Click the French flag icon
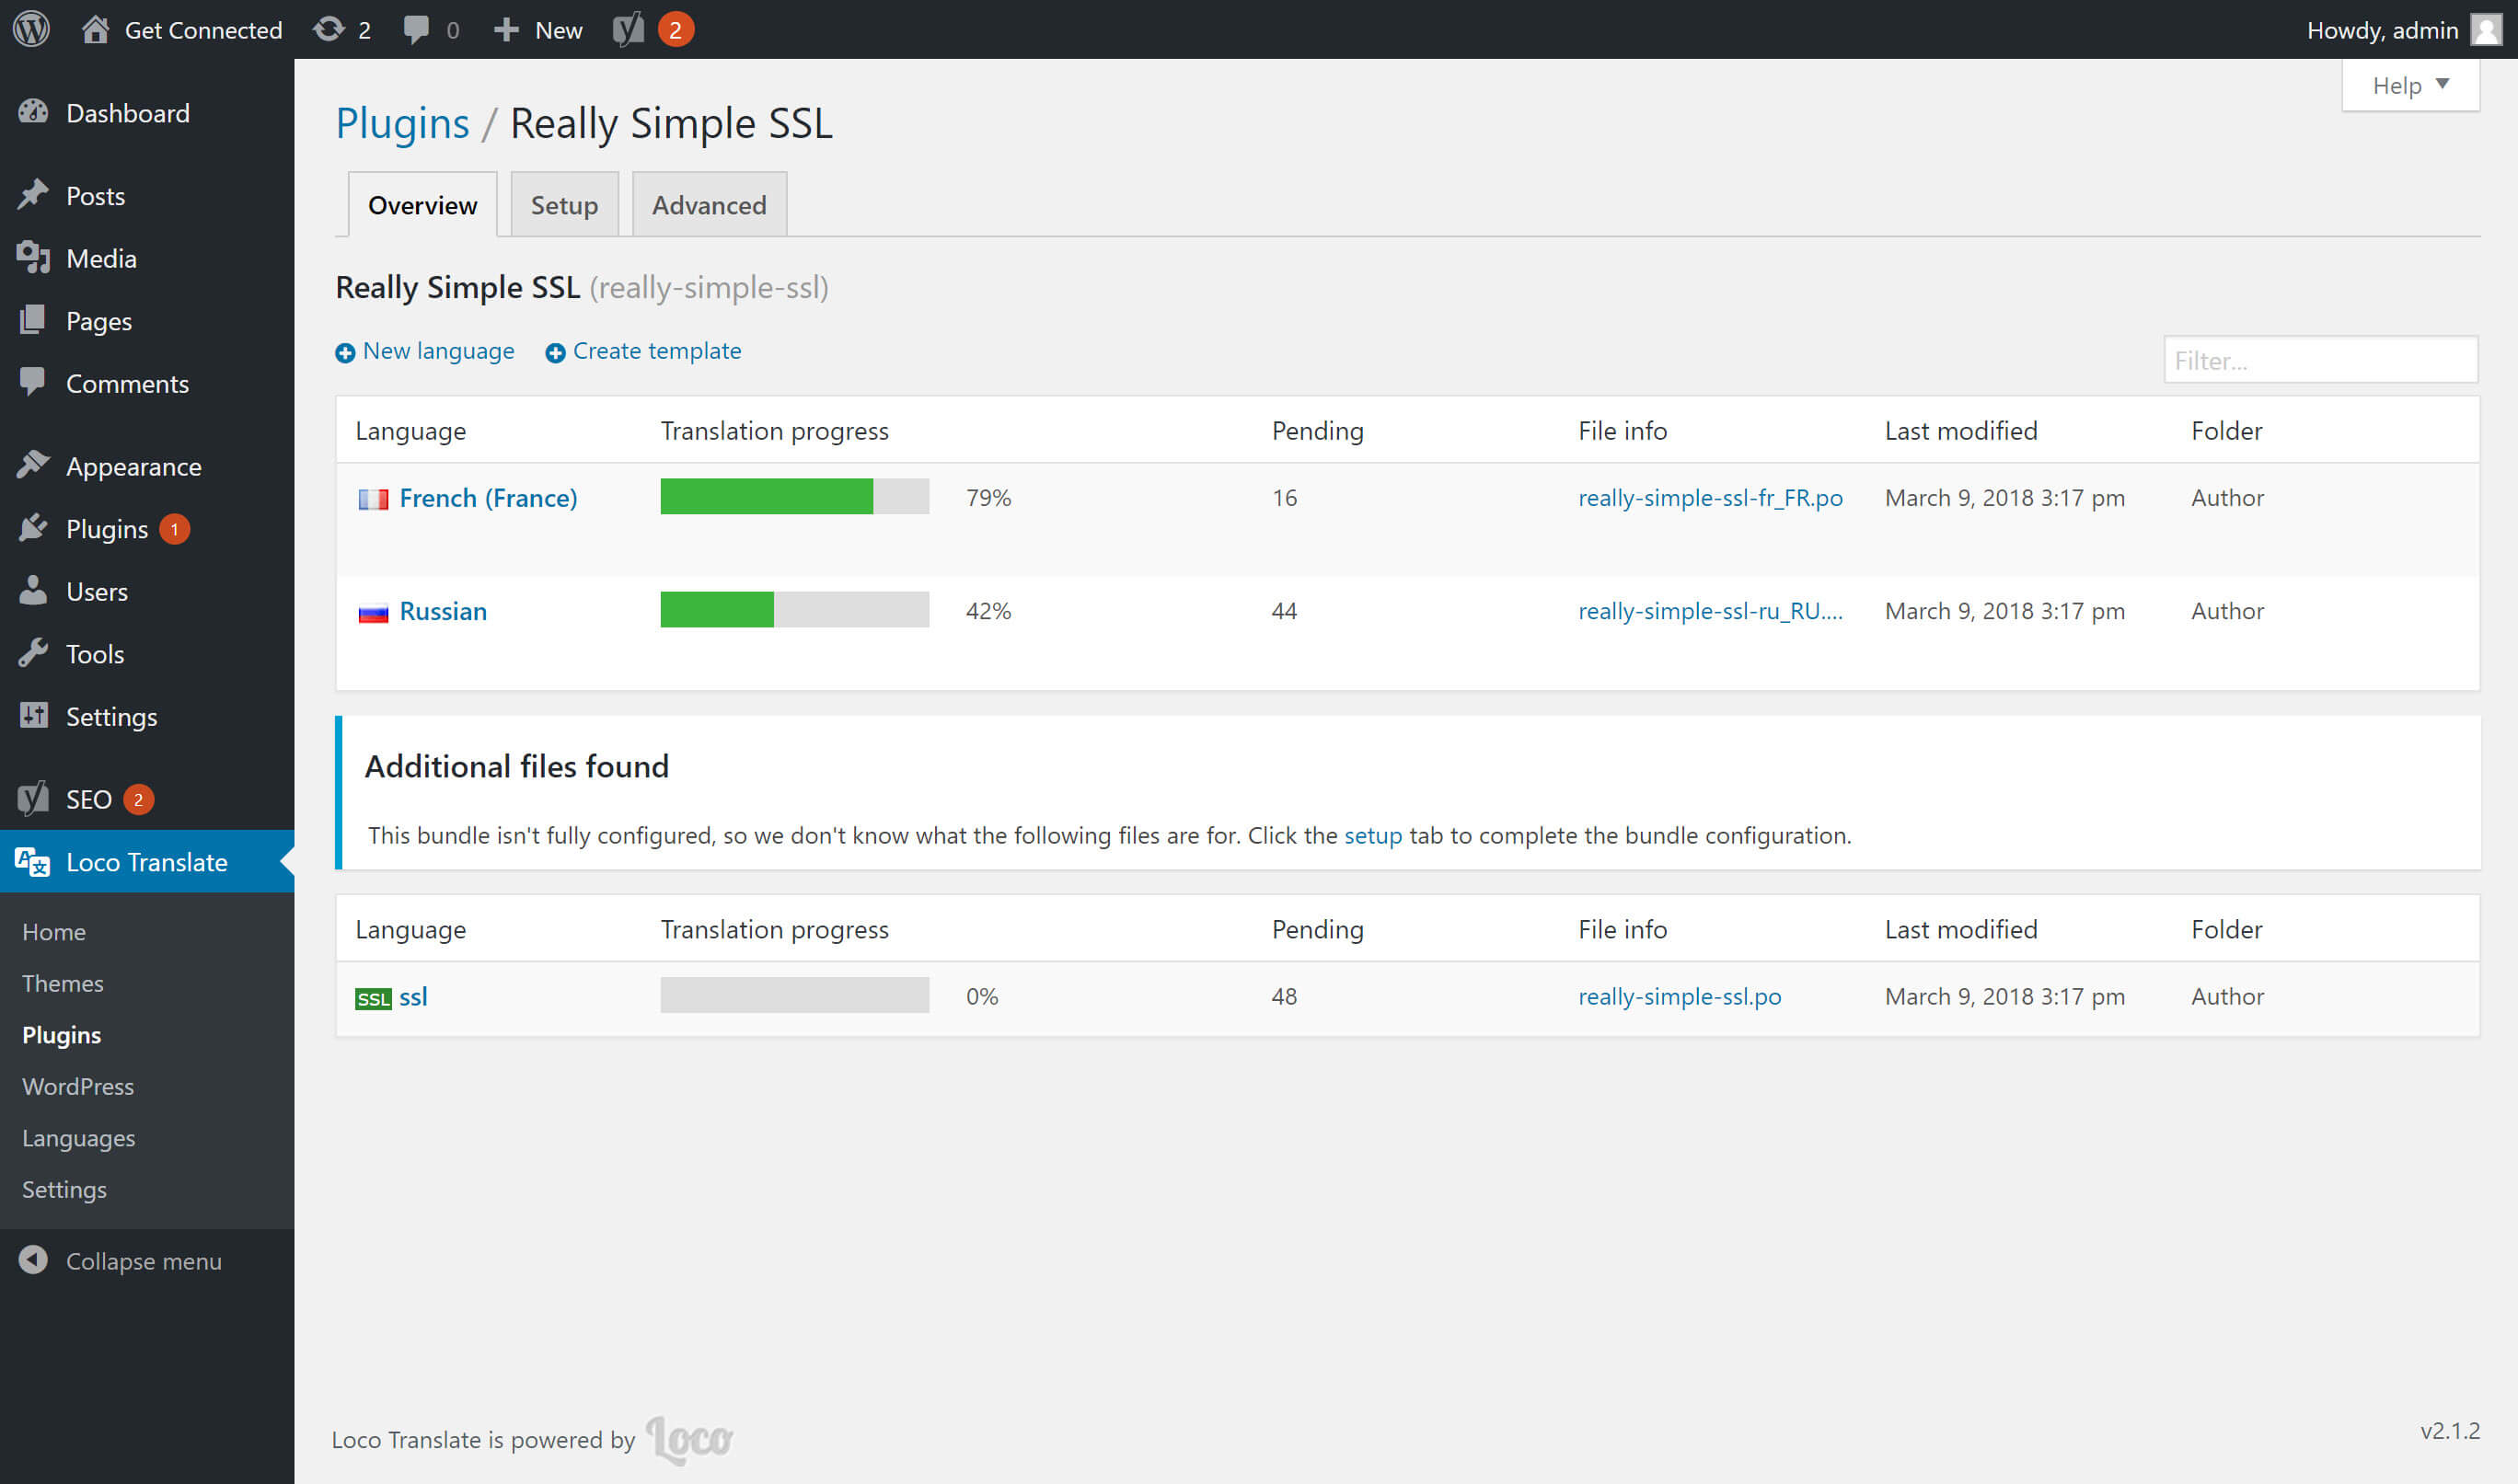This screenshot has height=1484, width=2518. tap(373, 498)
